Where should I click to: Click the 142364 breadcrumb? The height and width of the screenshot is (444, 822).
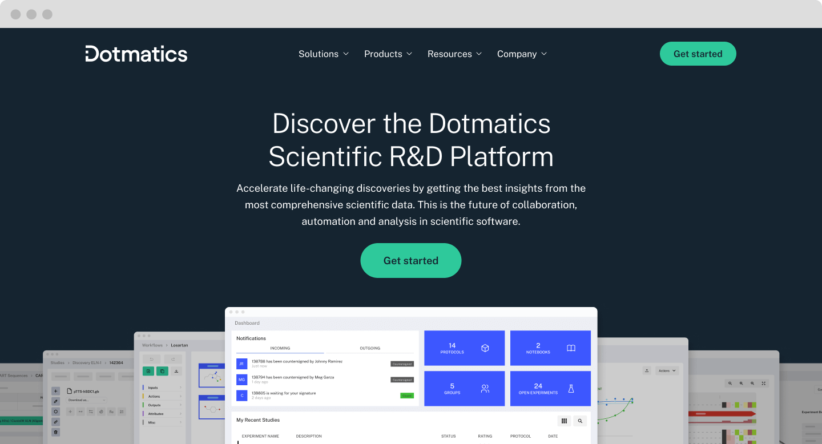click(116, 362)
